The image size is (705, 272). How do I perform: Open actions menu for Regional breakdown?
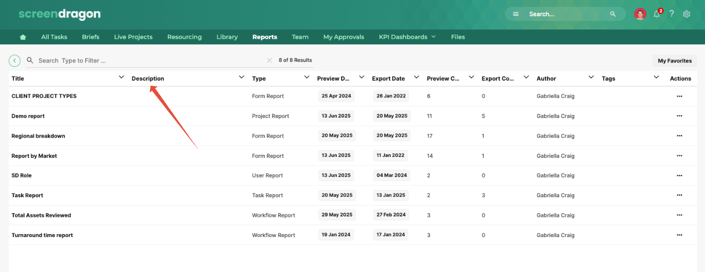(679, 136)
